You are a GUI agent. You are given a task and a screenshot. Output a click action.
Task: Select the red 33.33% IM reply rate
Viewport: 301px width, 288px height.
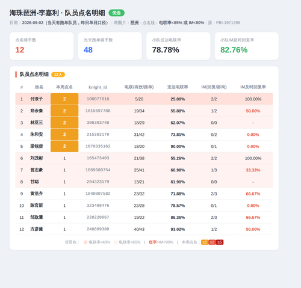click(x=253, y=170)
